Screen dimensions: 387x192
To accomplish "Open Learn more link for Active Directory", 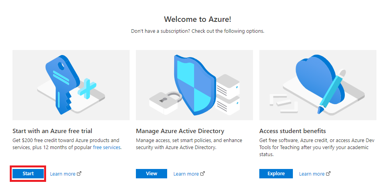I will click(x=186, y=174).
